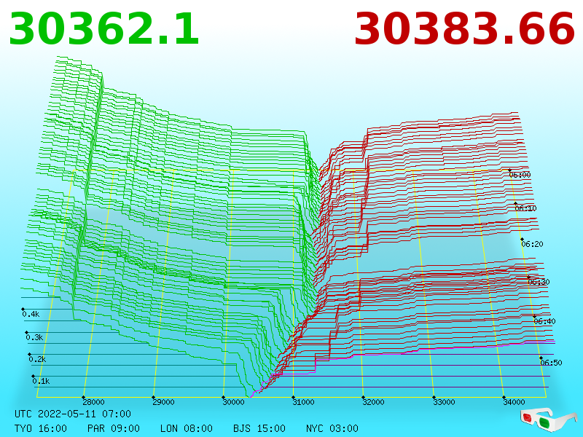The width and height of the screenshot is (583, 437).
Task: Click the 06:40 time axis label
Action: coord(544,321)
